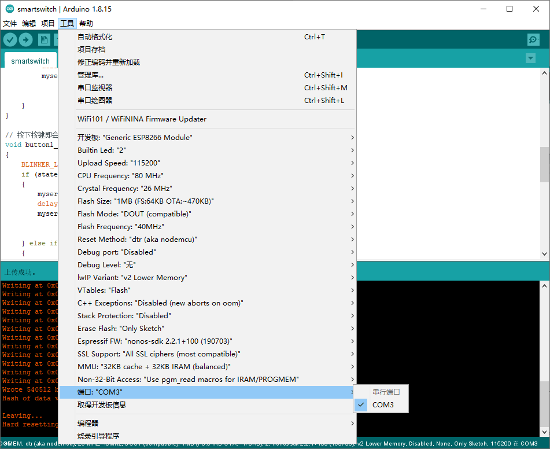Screen dimensions: 550x449
Task: Expand the Debug Level submenu
Action: 207,264
